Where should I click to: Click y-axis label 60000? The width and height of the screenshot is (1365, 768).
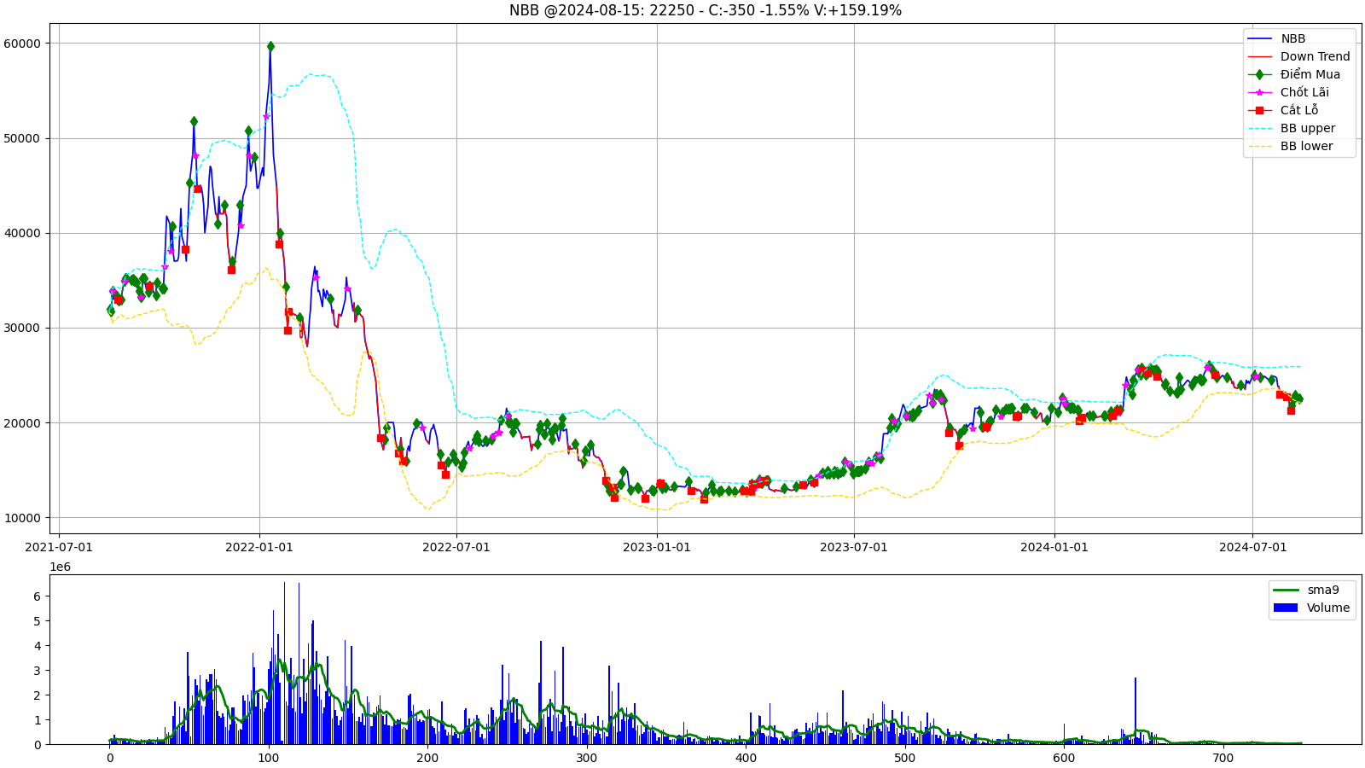(22, 44)
